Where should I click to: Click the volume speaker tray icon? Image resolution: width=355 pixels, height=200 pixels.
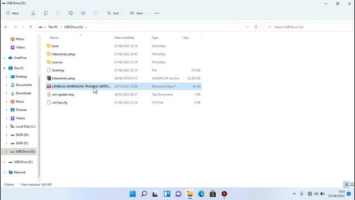tap(316, 194)
